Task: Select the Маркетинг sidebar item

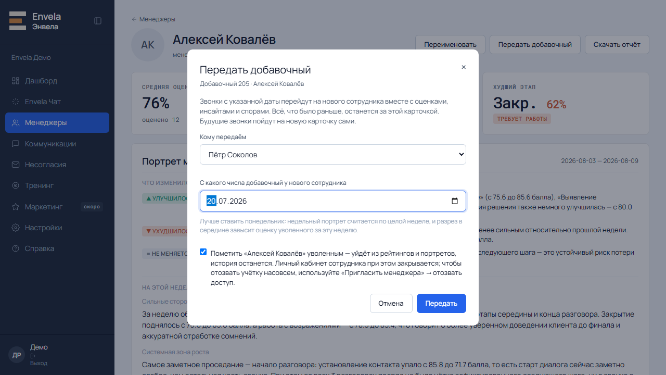Action: (x=57, y=207)
